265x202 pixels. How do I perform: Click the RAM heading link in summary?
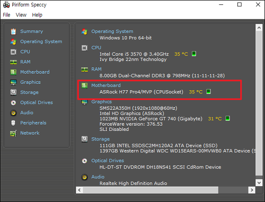pos(96,69)
